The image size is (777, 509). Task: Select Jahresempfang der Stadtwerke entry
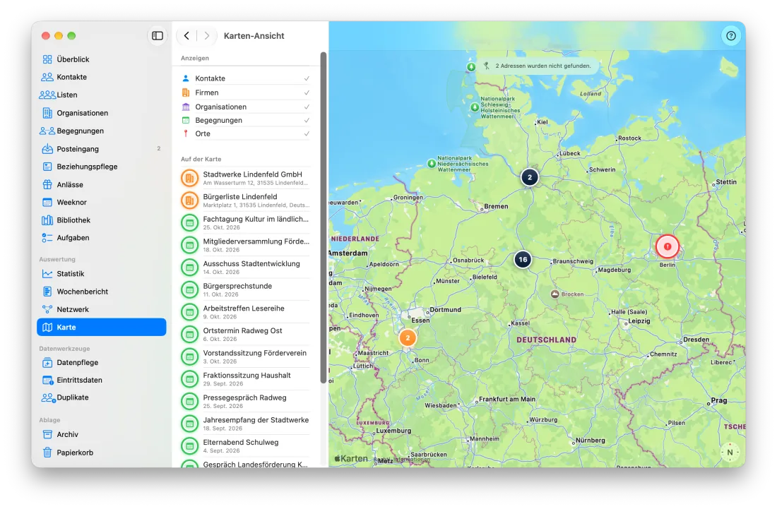click(246, 424)
